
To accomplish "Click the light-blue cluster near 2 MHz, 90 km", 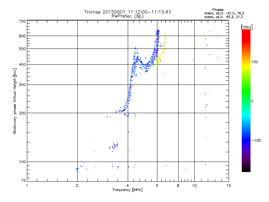I will pyautogui.click(x=77, y=169).
